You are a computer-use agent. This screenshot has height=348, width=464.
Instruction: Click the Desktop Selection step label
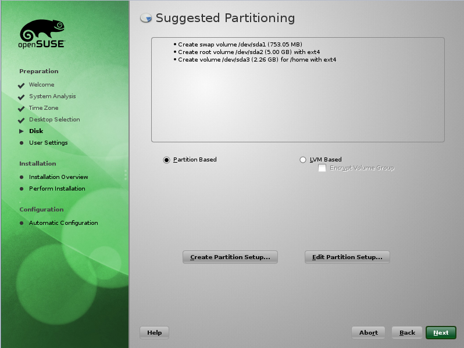click(55, 120)
